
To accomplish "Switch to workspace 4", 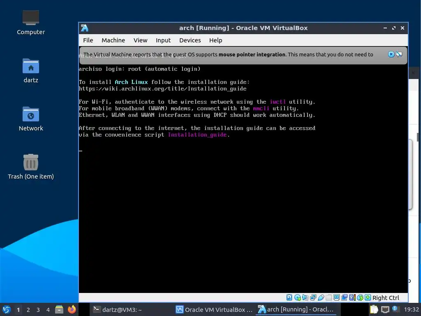I will (x=48, y=310).
